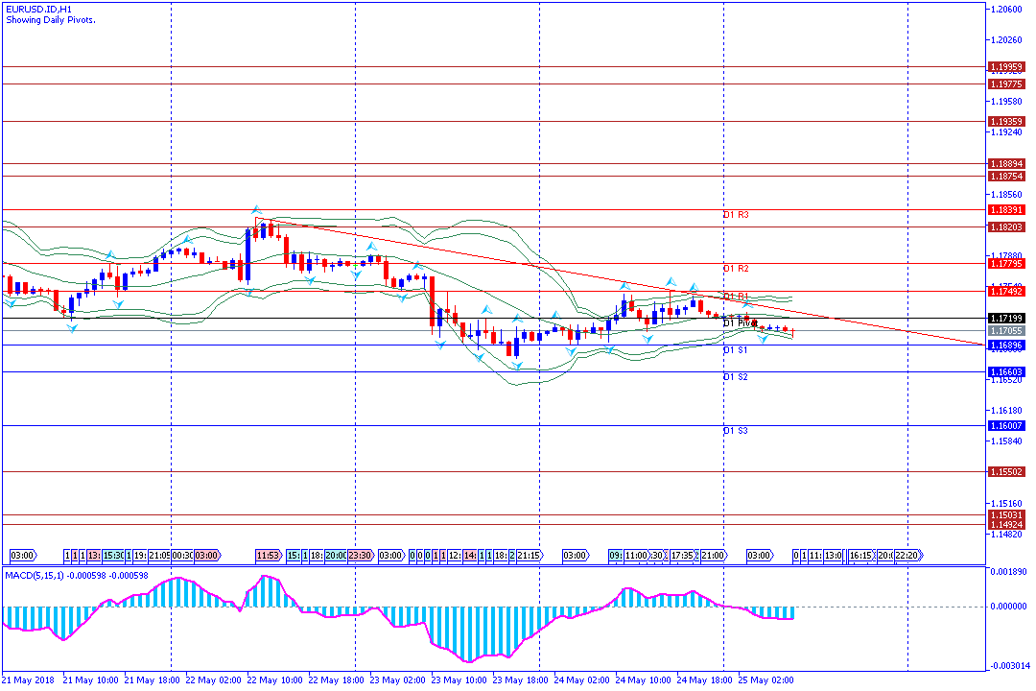
Task: Click the 21 May 2018 date label
Action: pyautogui.click(x=29, y=679)
